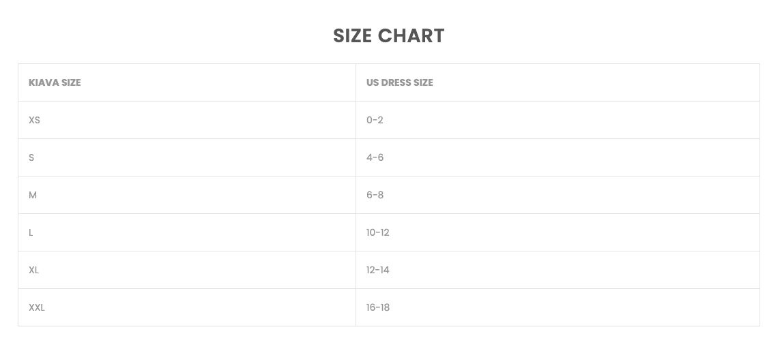Viewport: 780px width, 353px height.
Task: Click the 10-12 dress size value
Action: coord(377,232)
